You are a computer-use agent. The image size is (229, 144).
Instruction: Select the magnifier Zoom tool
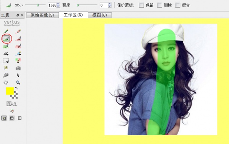(x=18, y=83)
